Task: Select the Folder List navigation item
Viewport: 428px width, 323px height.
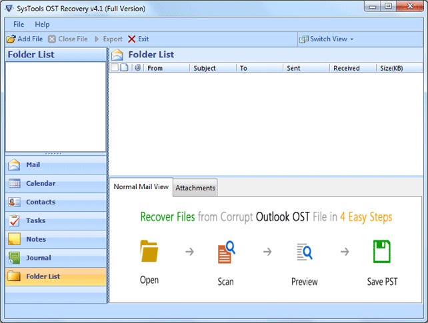Action: tap(56, 276)
